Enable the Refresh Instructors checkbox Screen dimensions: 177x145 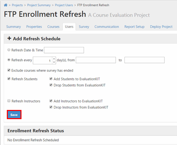[9, 101]
